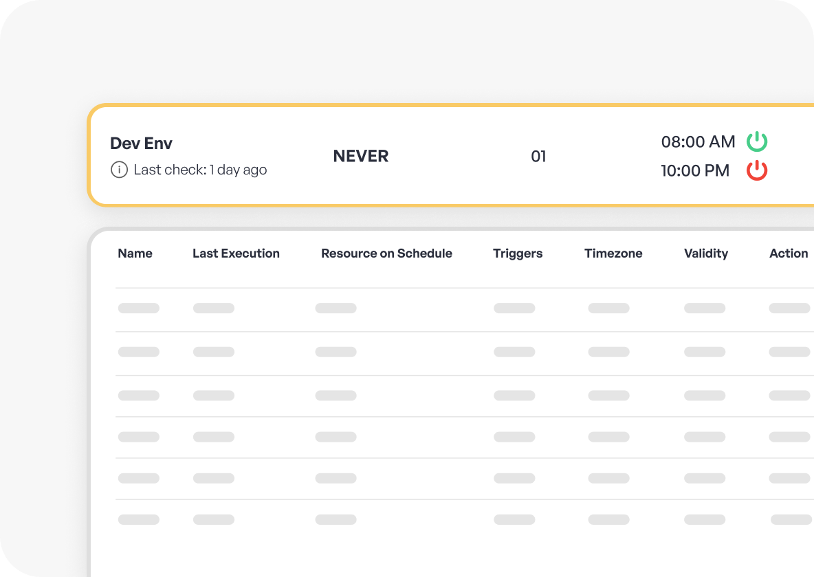Click the 01 resource count
This screenshot has width=814, height=577.
point(538,156)
